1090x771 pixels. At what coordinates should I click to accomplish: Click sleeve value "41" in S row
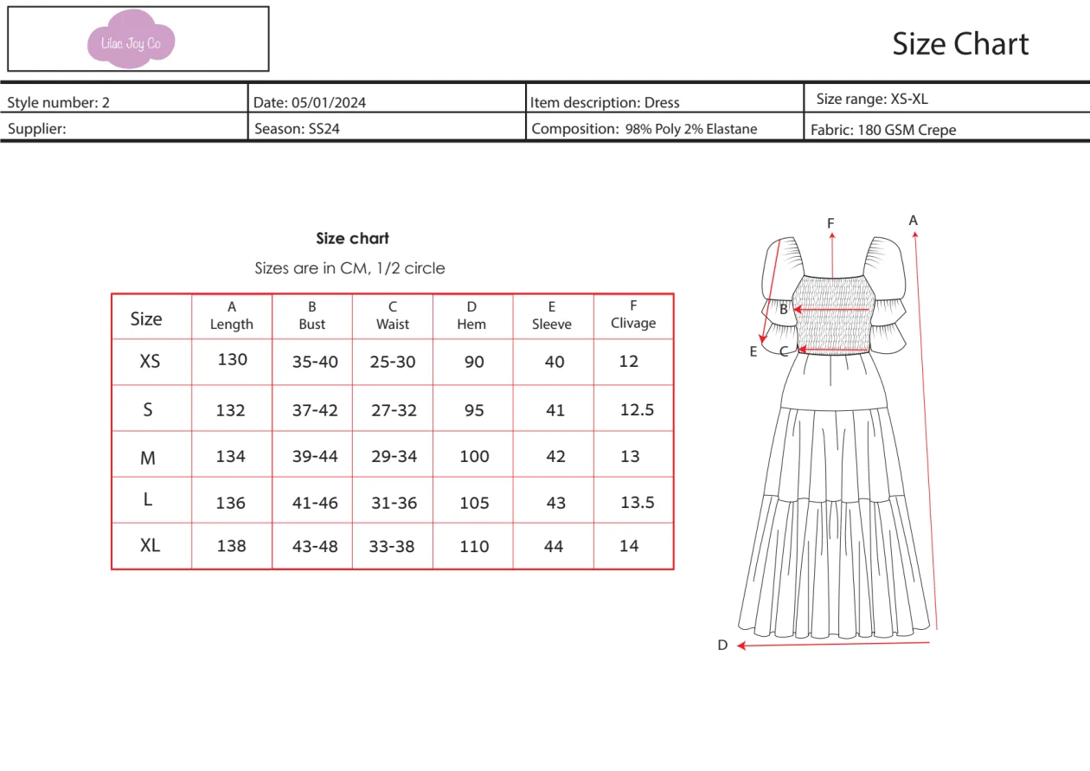555,410
